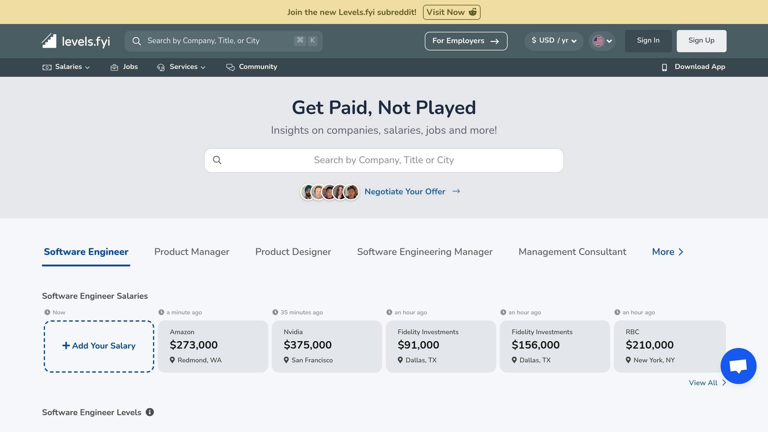Viewport: 768px width, 432px height.
Task: Click the magnifier in main search box
Action: click(217, 160)
